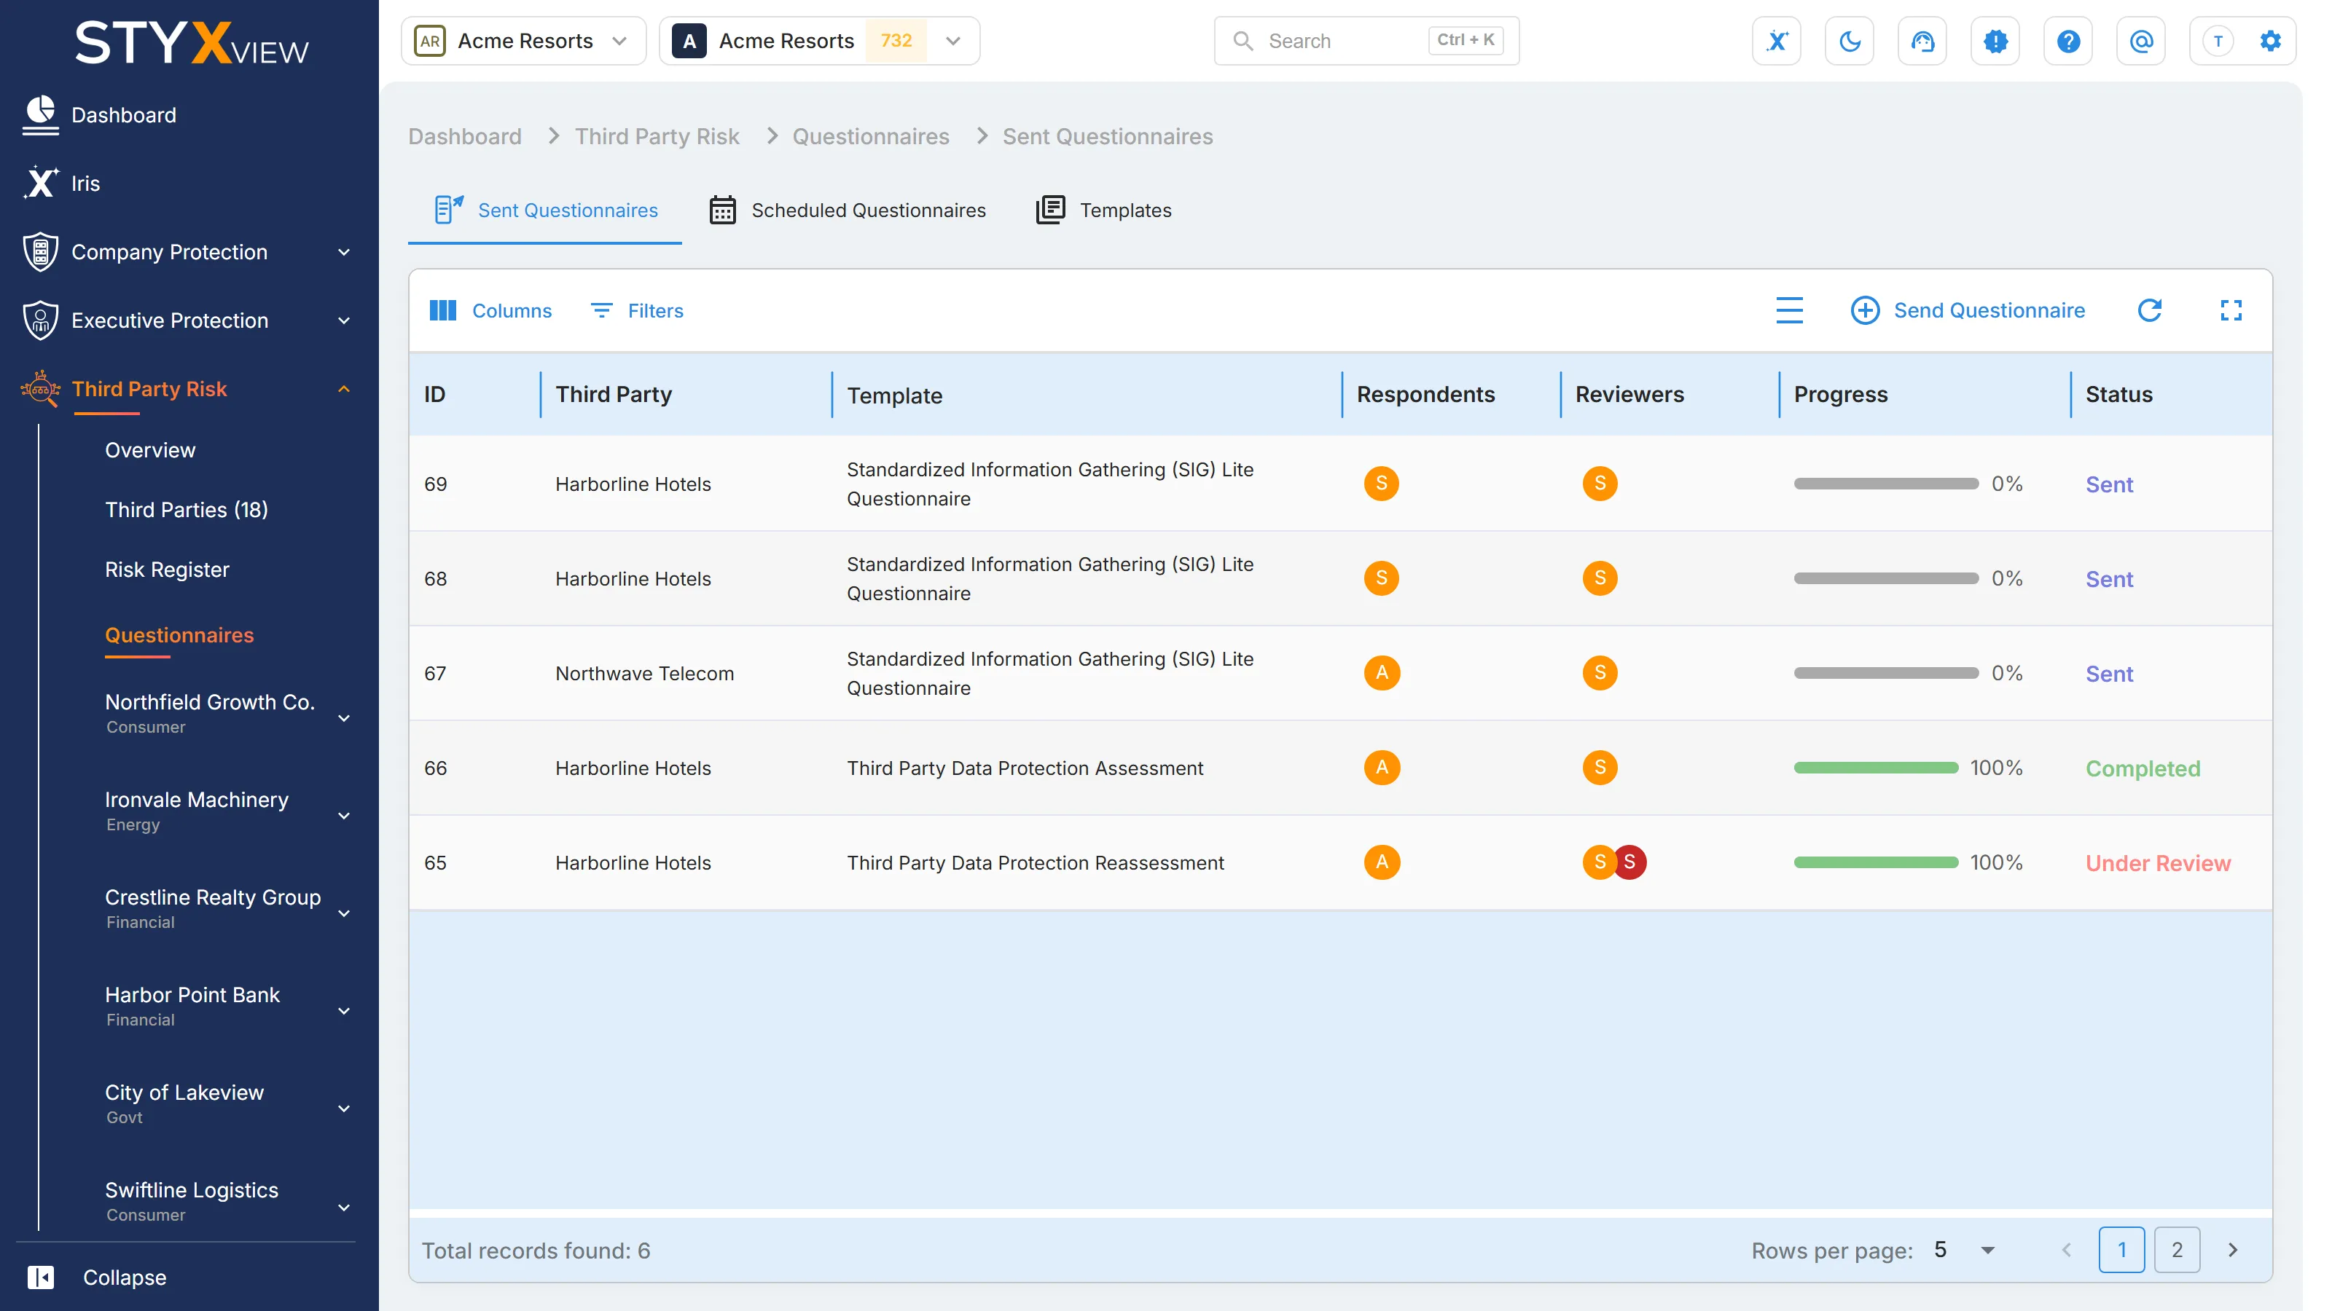Click Under Review status in row 65
The width and height of the screenshot is (2332, 1311).
click(2158, 863)
